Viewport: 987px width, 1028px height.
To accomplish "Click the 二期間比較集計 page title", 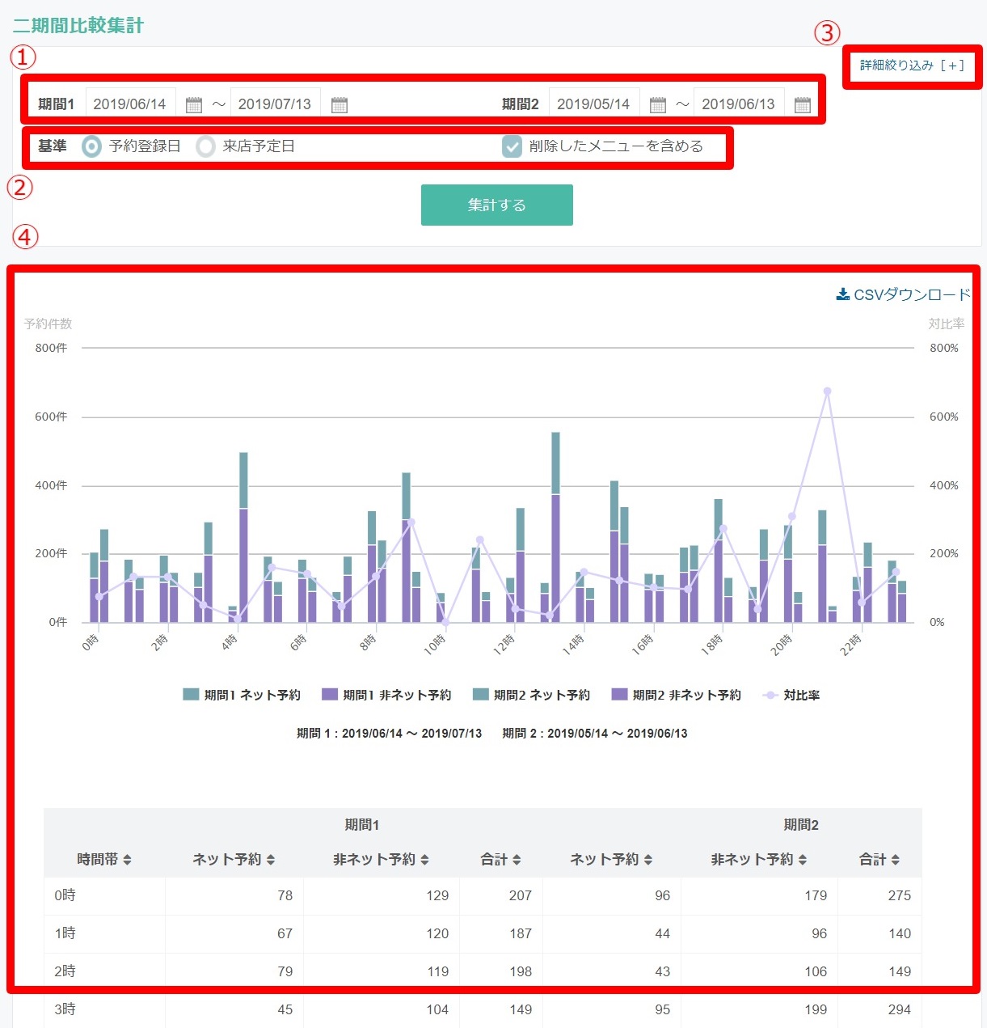I will [x=78, y=25].
